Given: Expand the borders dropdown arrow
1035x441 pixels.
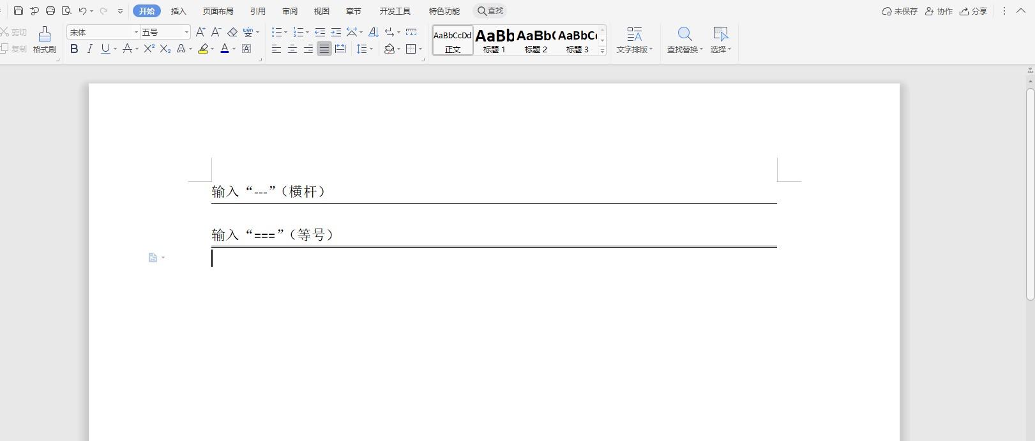Looking at the screenshot, I should [420, 49].
